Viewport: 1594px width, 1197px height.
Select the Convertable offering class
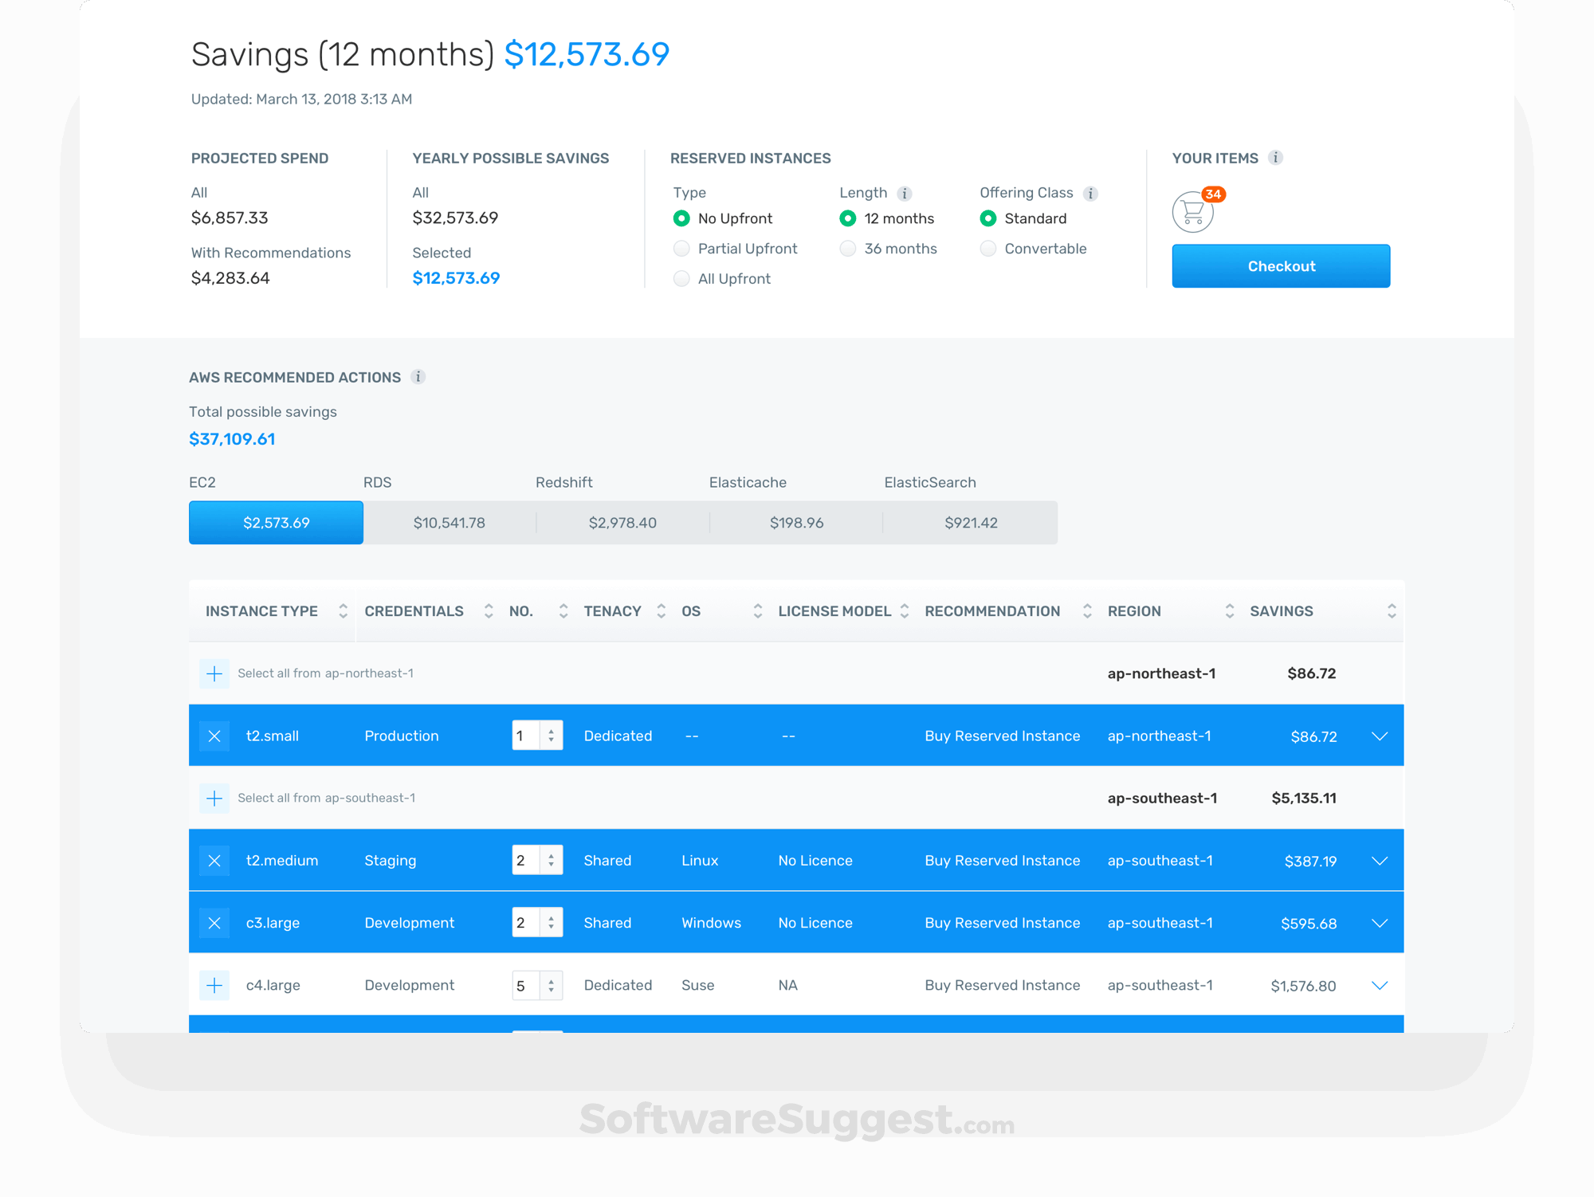[x=988, y=249]
